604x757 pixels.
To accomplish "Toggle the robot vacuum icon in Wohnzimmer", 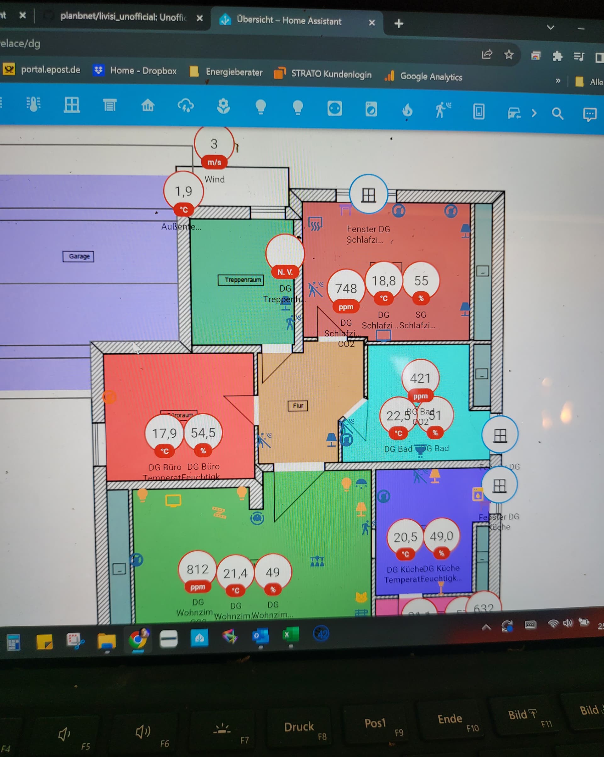I will tap(257, 518).
